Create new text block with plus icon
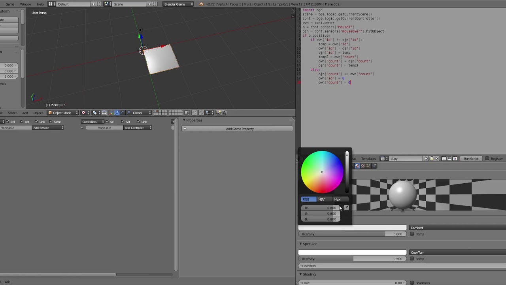Viewport: 506px width, 285px height. coord(426,159)
